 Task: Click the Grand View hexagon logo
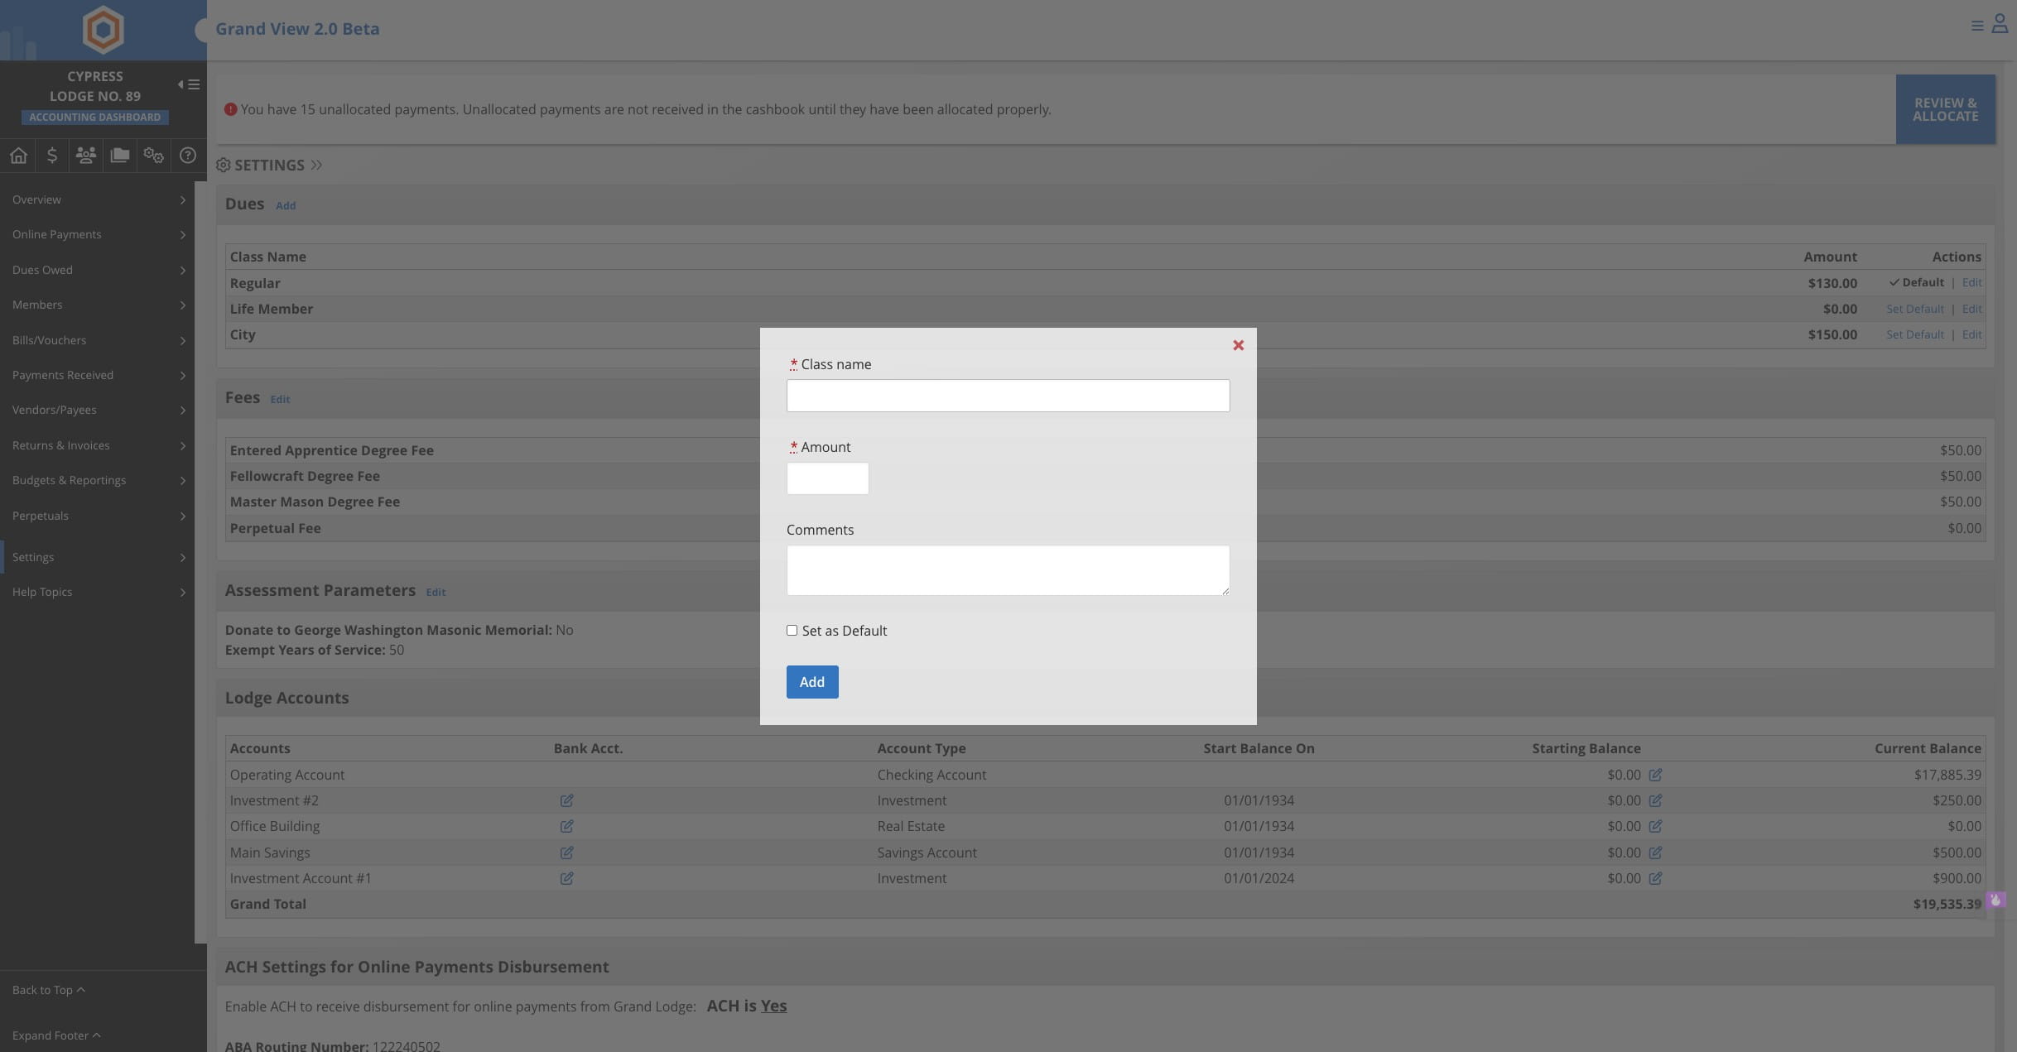pos(103,30)
